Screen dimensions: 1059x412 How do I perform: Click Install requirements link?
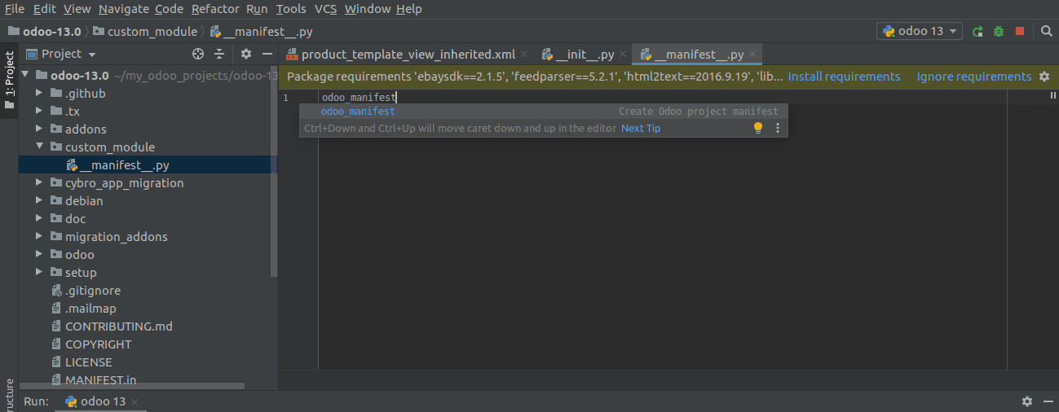coord(844,77)
